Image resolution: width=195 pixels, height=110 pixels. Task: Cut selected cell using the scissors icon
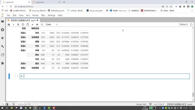(18, 24)
